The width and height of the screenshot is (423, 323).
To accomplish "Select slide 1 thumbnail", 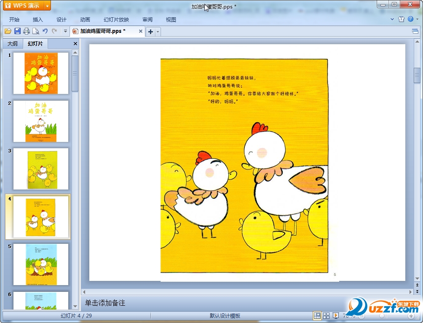I will [x=41, y=73].
